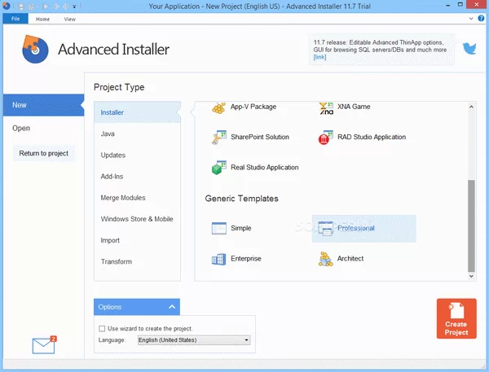The image size is (489, 372).
Task: Select the Enterprise template icon
Action: coord(218,259)
